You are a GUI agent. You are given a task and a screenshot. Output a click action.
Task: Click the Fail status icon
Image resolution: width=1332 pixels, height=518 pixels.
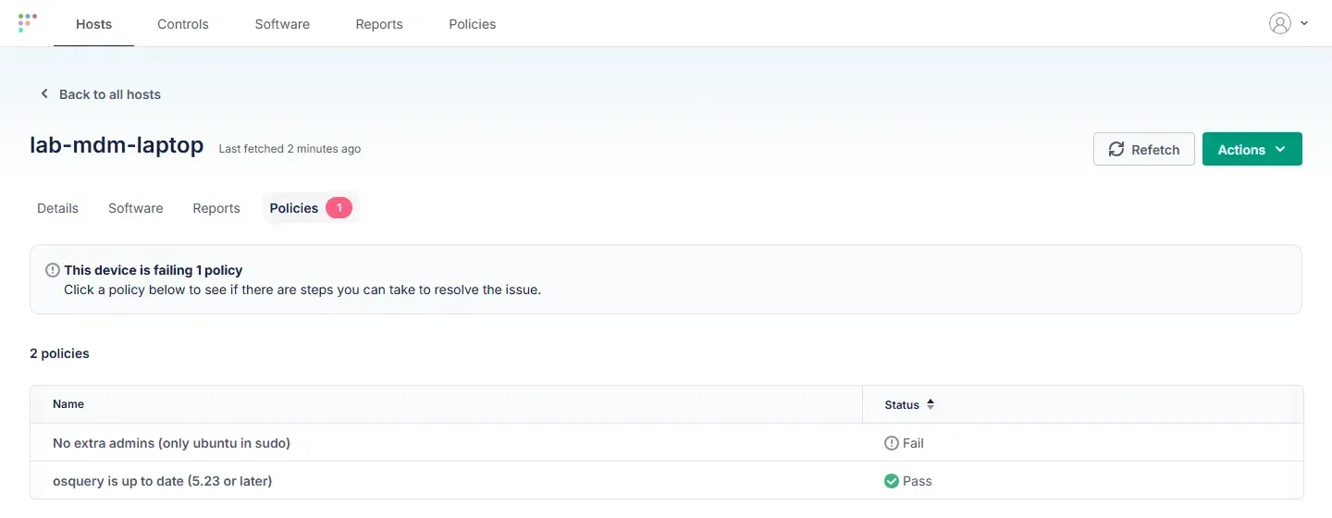[892, 443]
